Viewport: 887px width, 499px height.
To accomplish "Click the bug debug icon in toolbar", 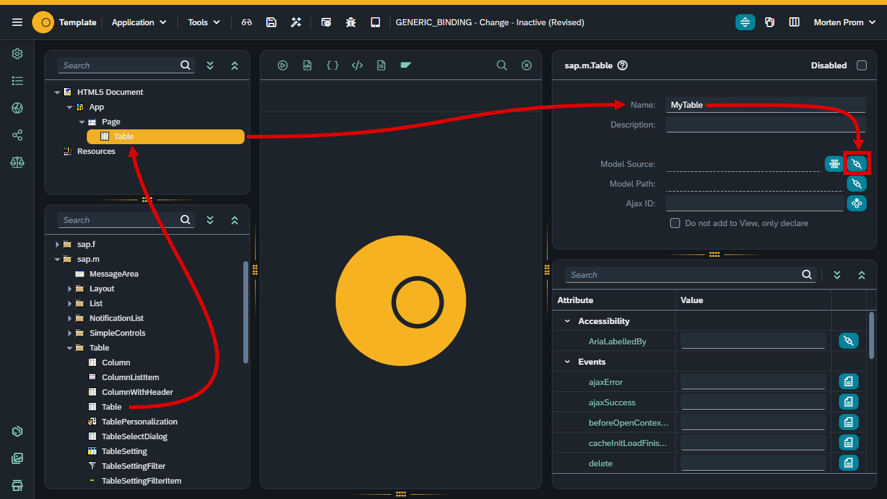I will click(x=350, y=22).
